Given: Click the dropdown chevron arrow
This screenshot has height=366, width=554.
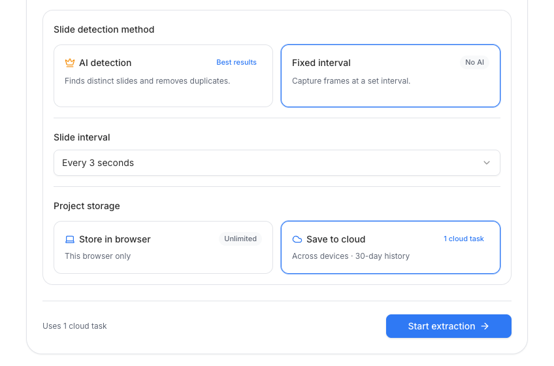Looking at the screenshot, I should coord(487,163).
